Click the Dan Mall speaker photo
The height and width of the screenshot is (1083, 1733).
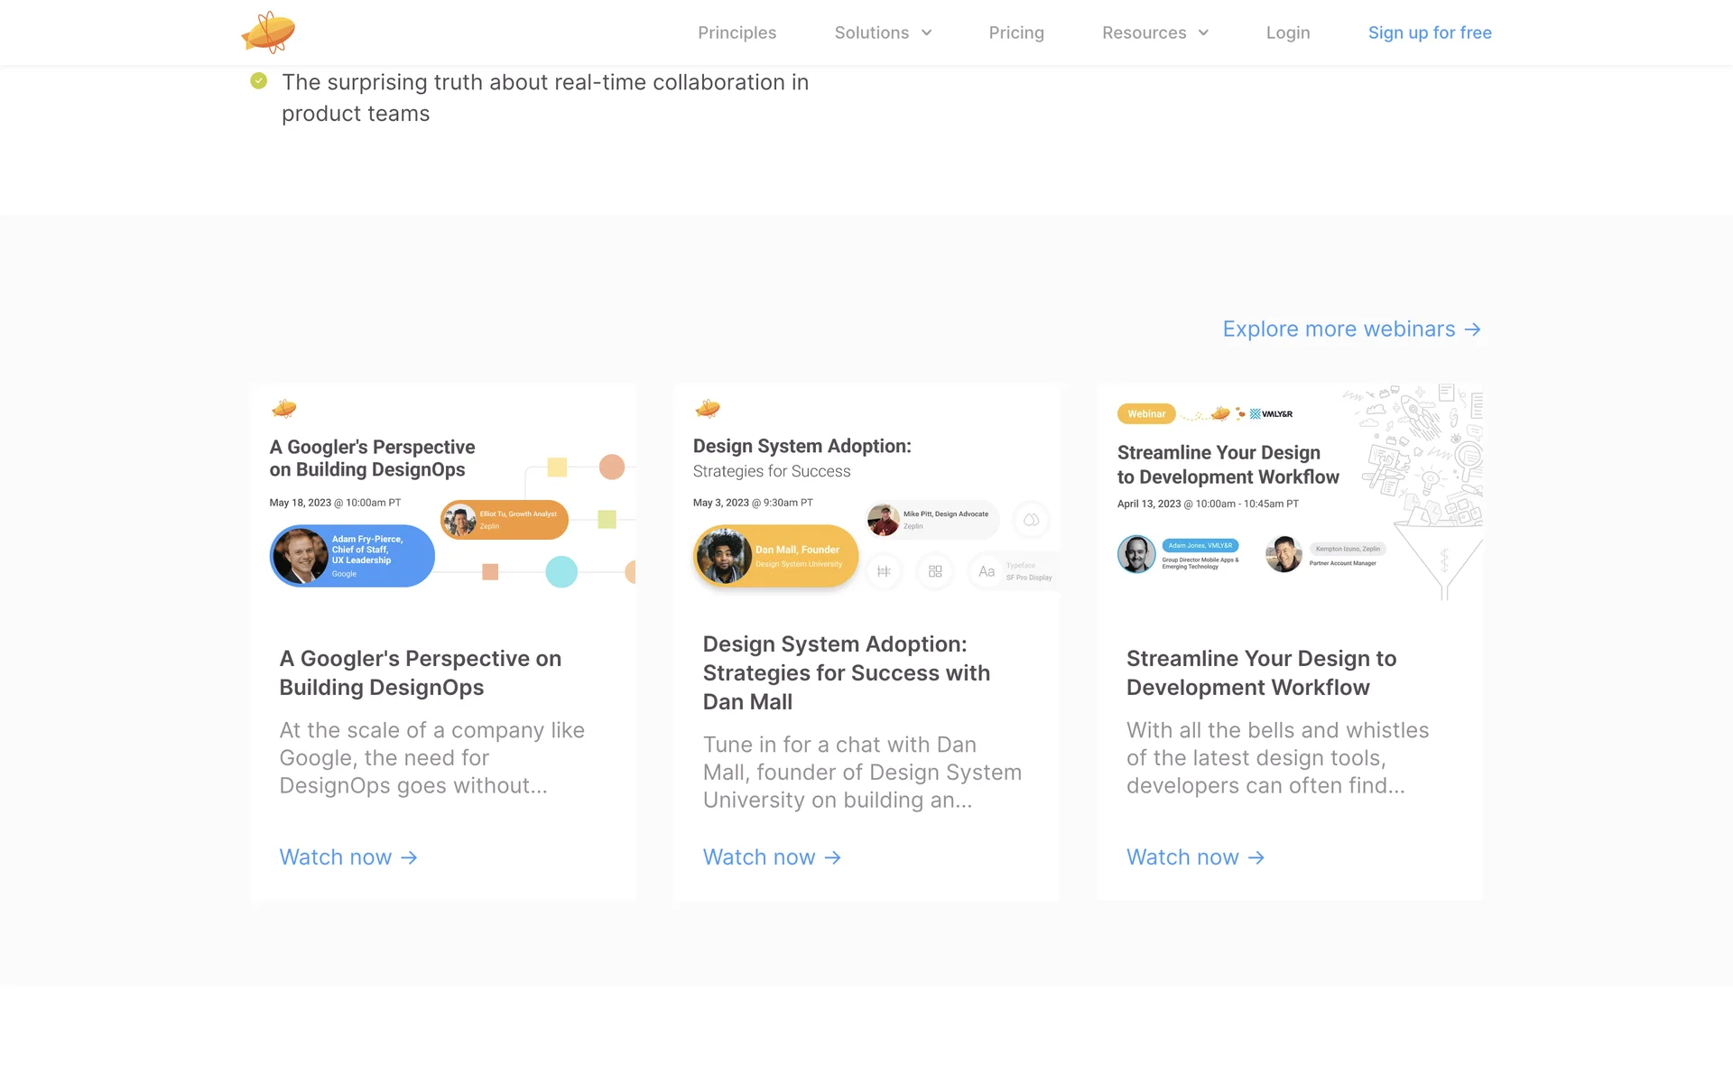click(724, 556)
